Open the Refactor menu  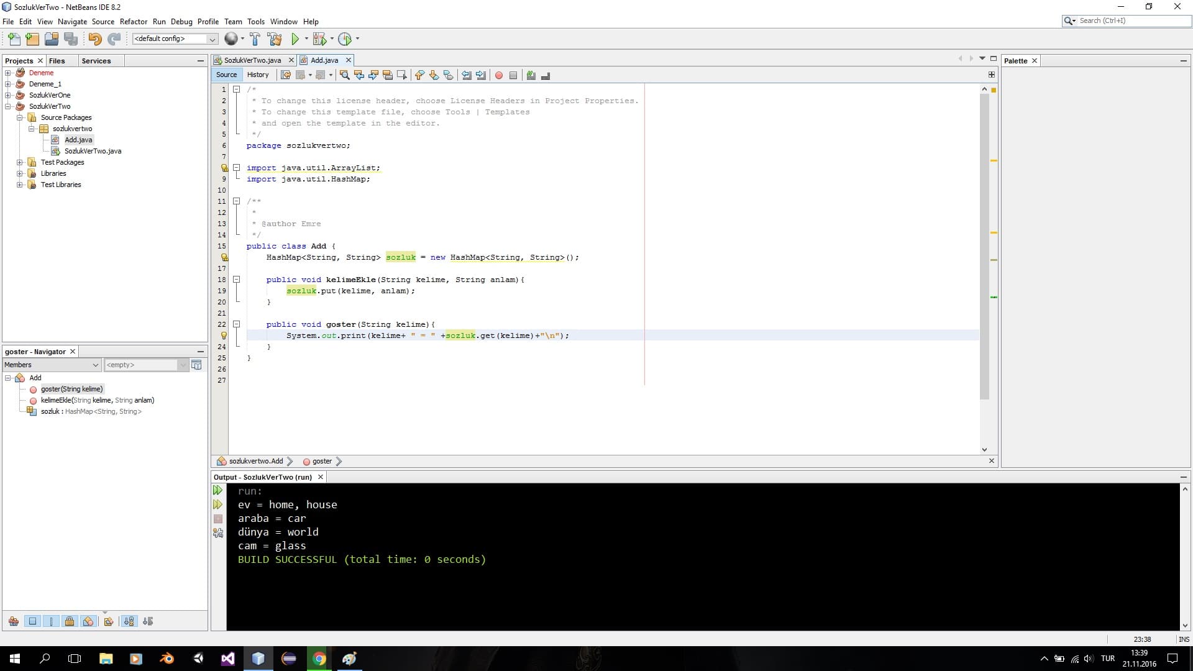(134, 21)
